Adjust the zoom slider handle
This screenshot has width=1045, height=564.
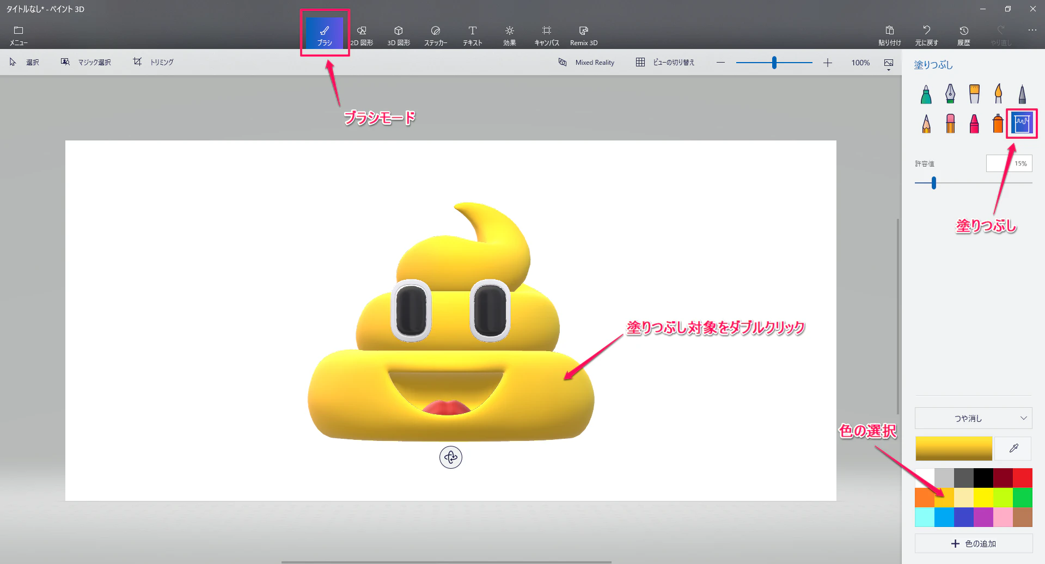click(x=774, y=63)
